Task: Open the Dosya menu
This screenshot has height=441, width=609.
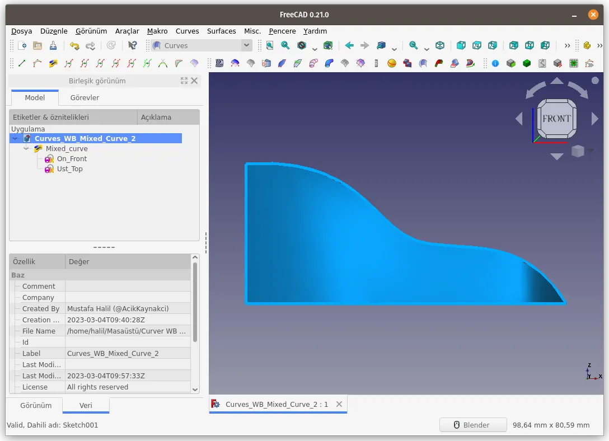Action: pyautogui.click(x=21, y=31)
